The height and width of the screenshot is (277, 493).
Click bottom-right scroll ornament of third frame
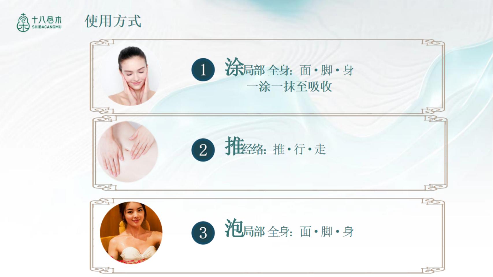tap(433, 270)
